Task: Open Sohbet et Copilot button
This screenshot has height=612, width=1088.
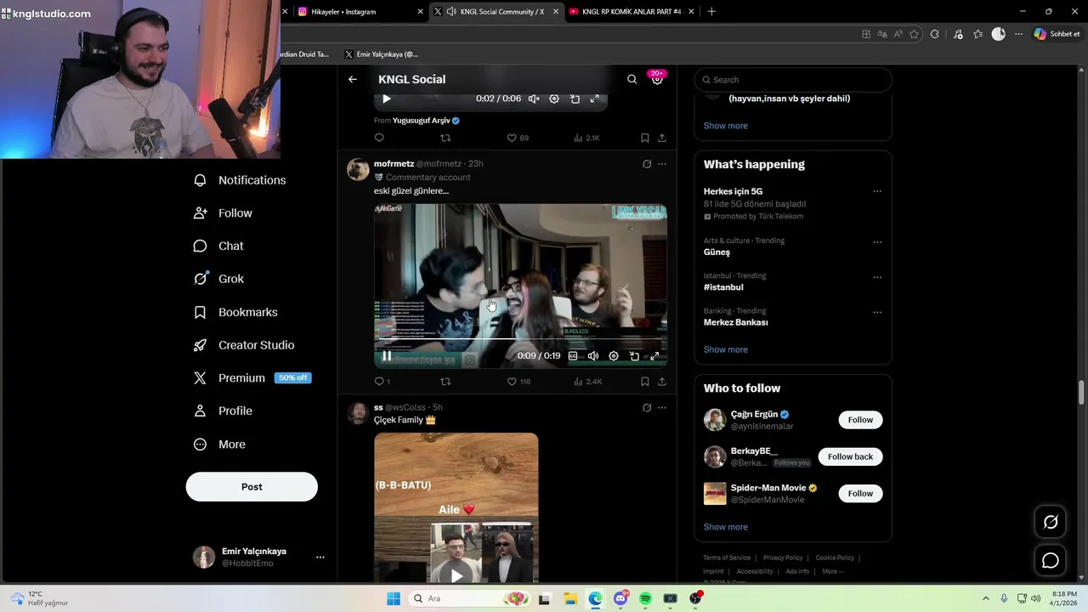Action: click(x=1057, y=34)
